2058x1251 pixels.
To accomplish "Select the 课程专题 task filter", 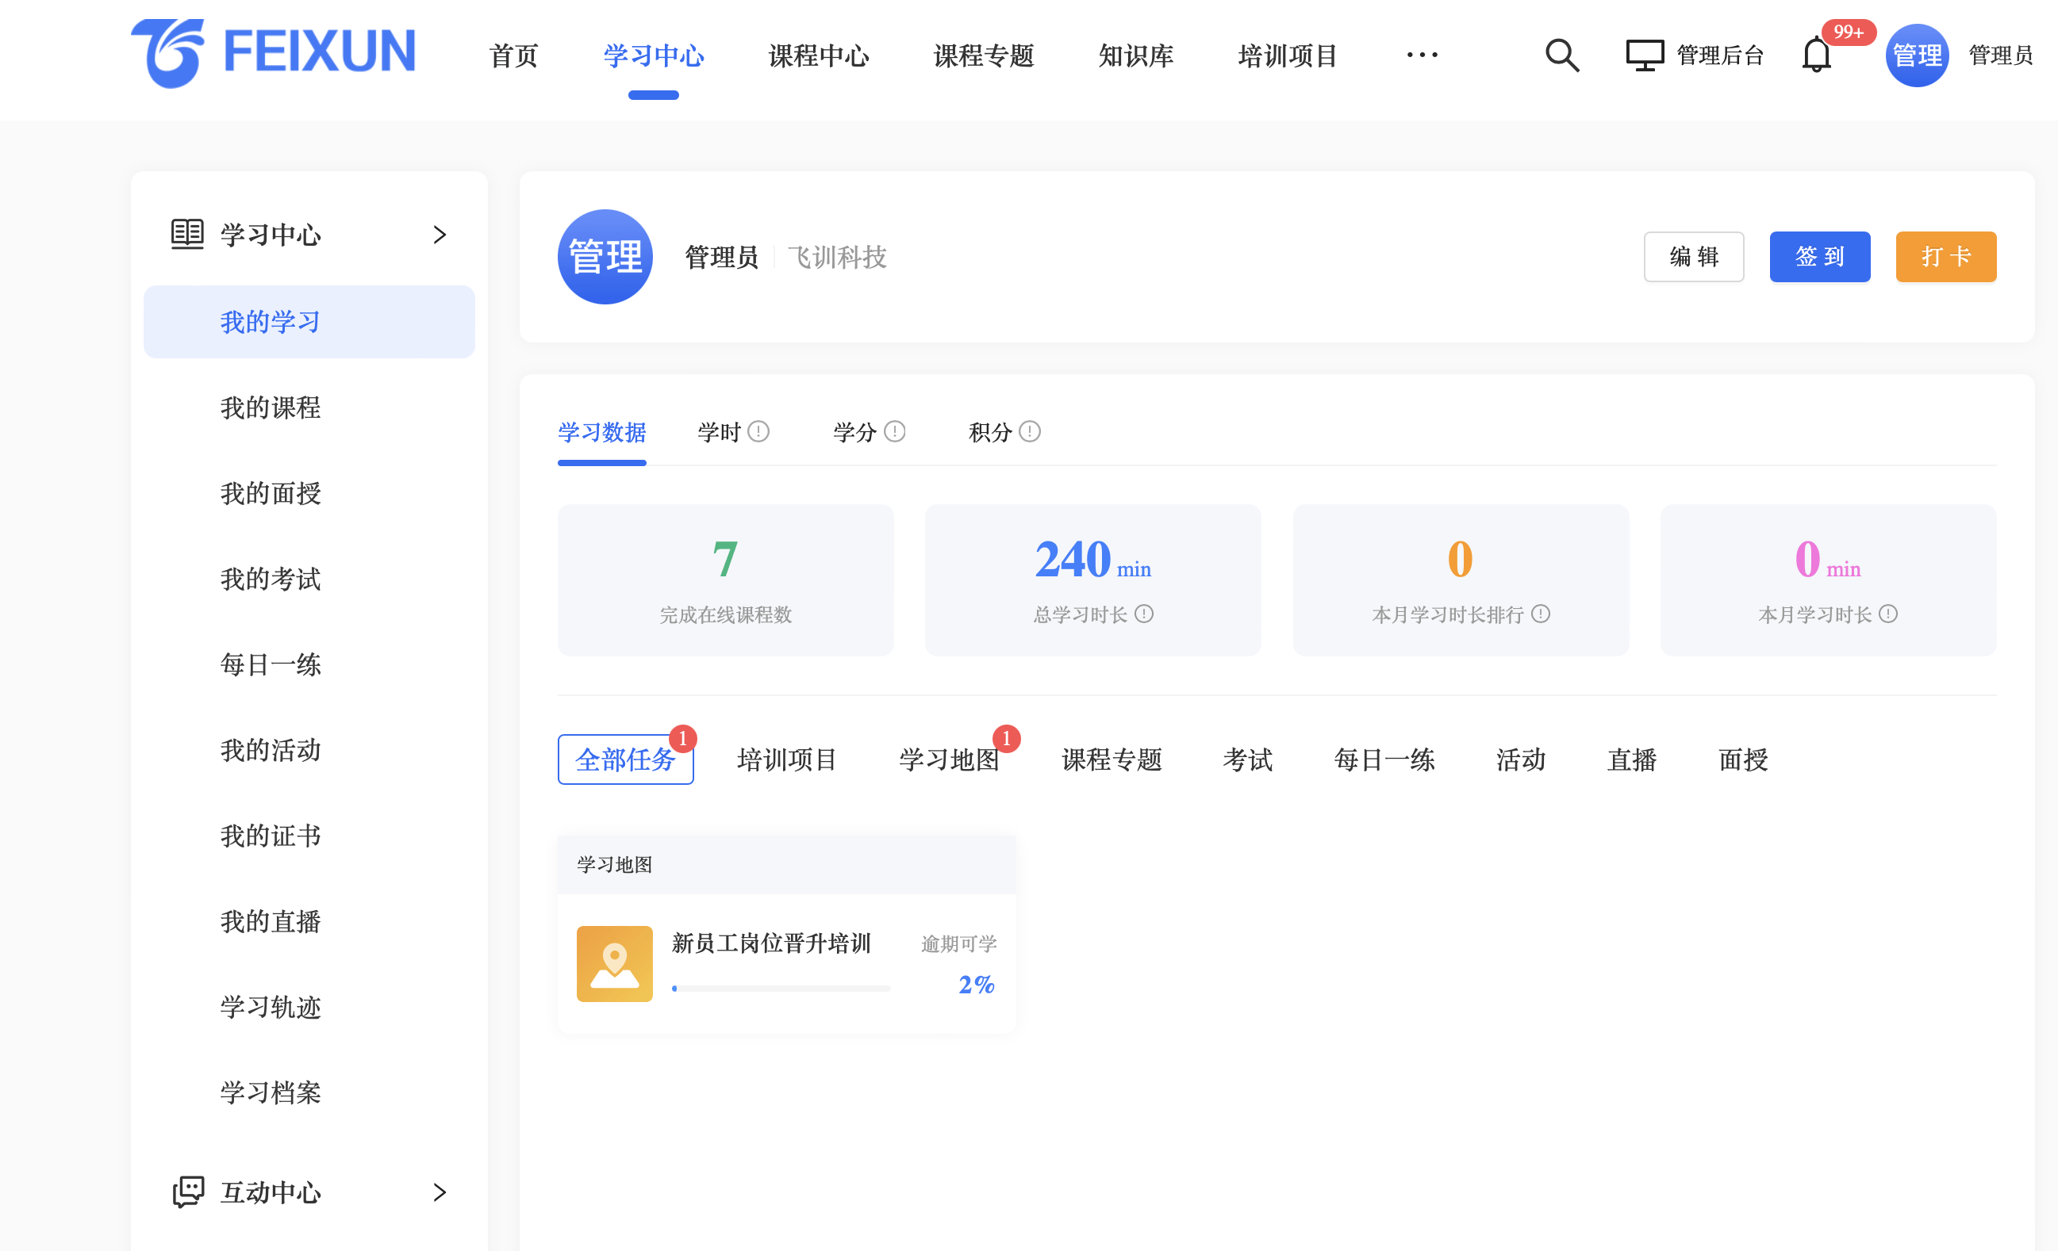I will tap(1112, 759).
